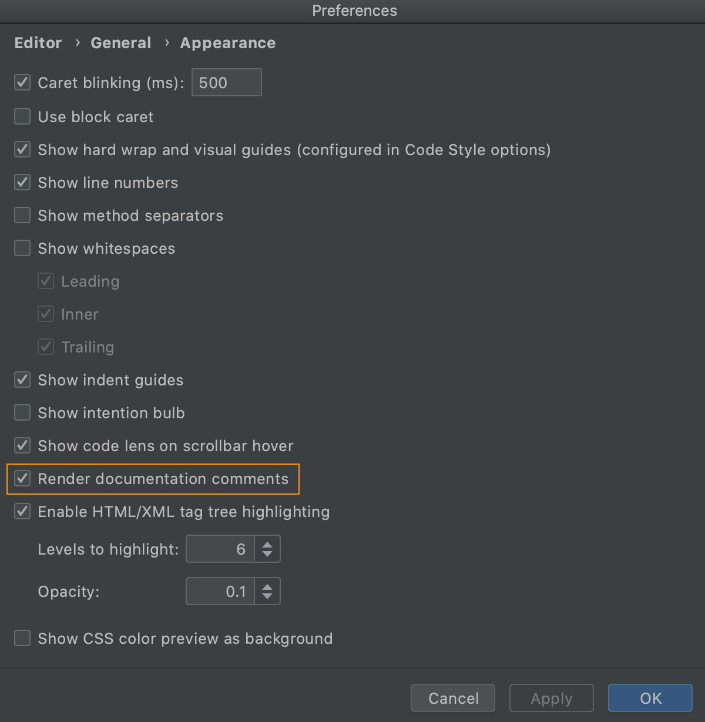Turn off Show indent guides
This screenshot has width=705, height=722.
point(22,380)
